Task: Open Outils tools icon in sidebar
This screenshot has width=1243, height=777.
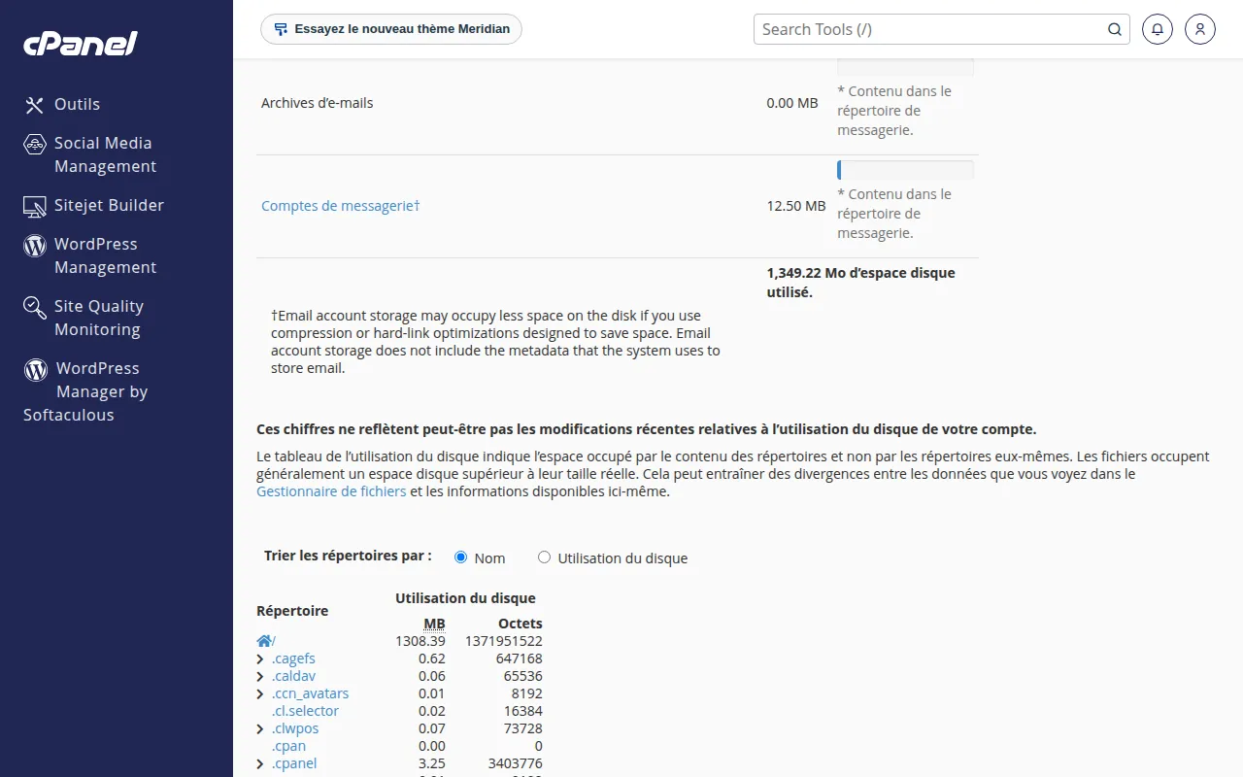Action: [x=35, y=105]
